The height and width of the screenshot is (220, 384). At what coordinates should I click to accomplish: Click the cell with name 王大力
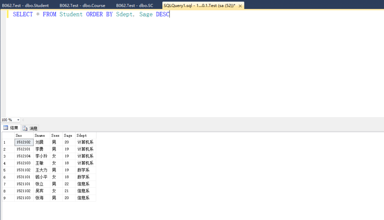(41, 170)
